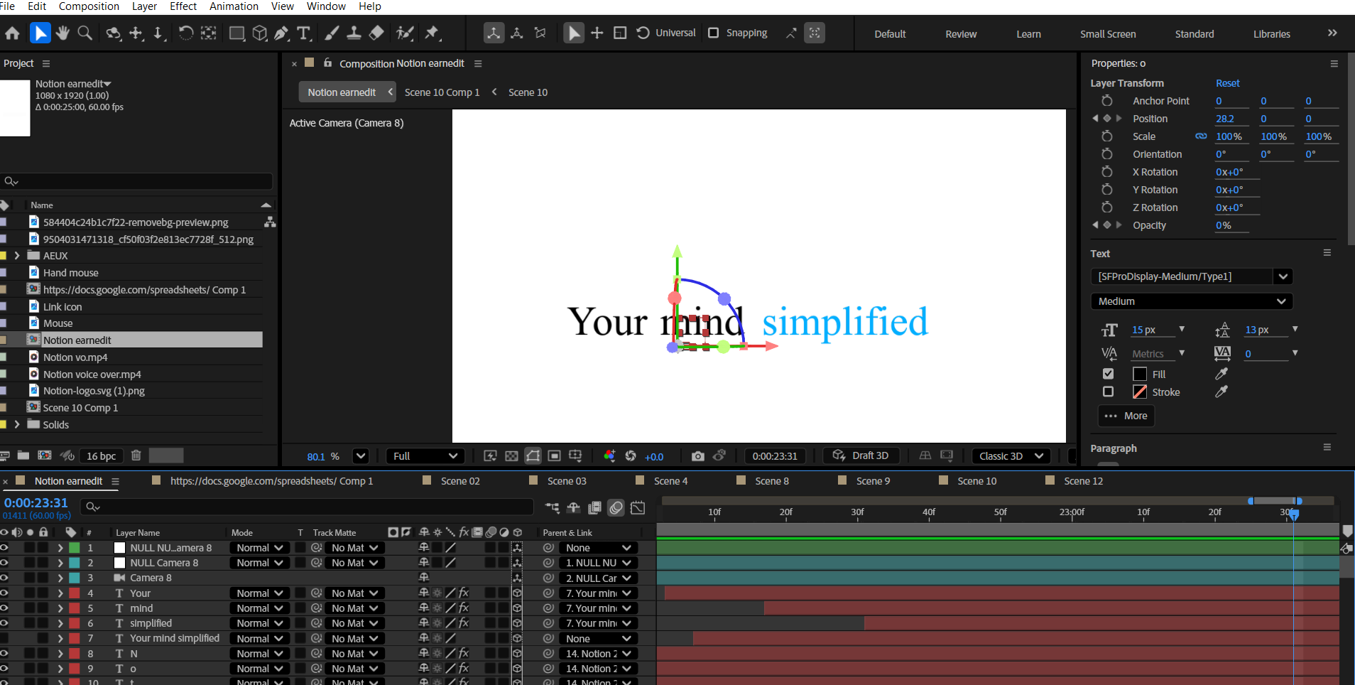Open the Full resolution dropdown

[x=425, y=456]
